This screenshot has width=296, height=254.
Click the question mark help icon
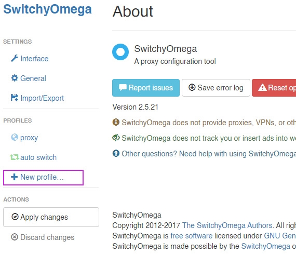116,153
